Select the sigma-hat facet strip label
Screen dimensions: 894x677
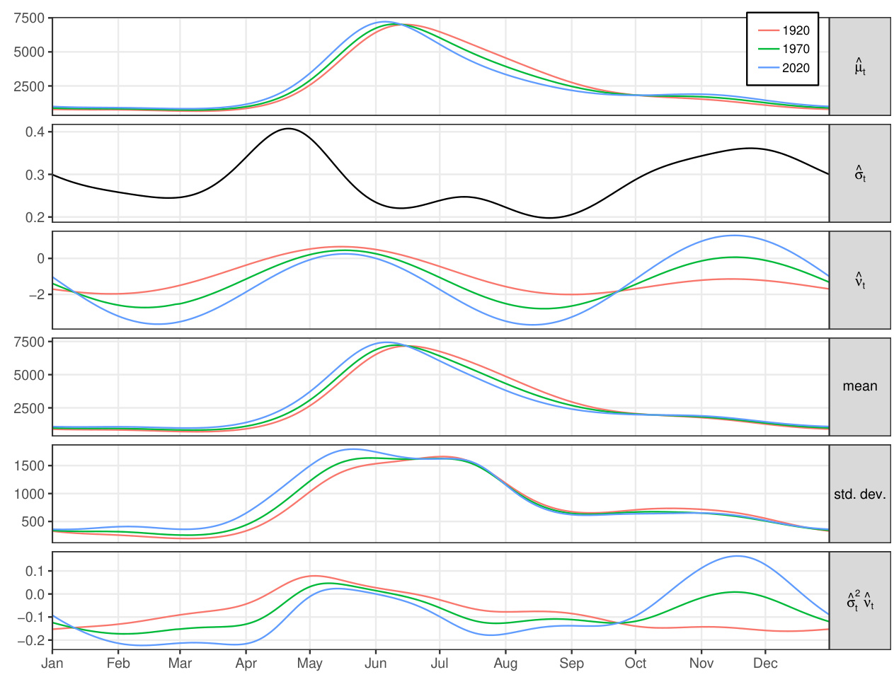[x=859, y=173]
